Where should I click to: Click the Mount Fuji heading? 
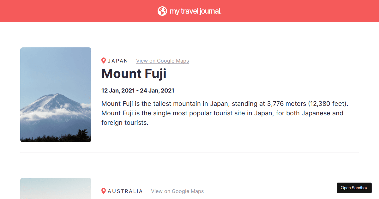click(134, 74)
